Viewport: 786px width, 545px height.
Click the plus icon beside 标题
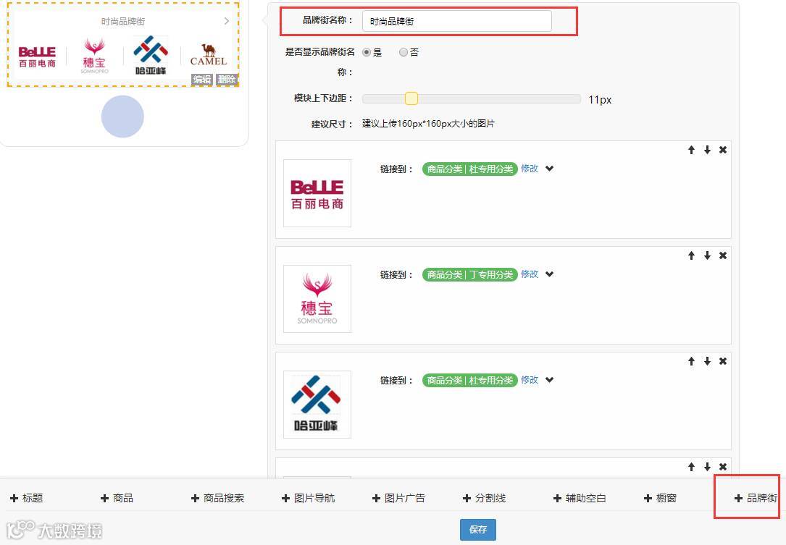tap(14, 499)
